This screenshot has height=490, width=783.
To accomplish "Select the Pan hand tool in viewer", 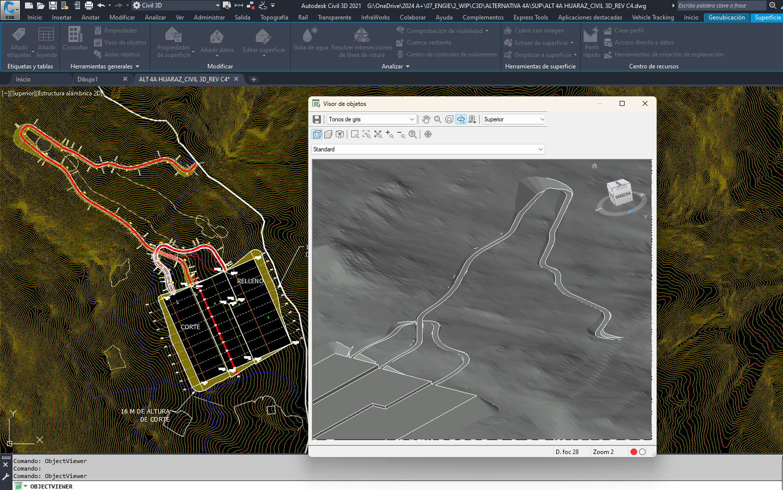I will (426, 119).
